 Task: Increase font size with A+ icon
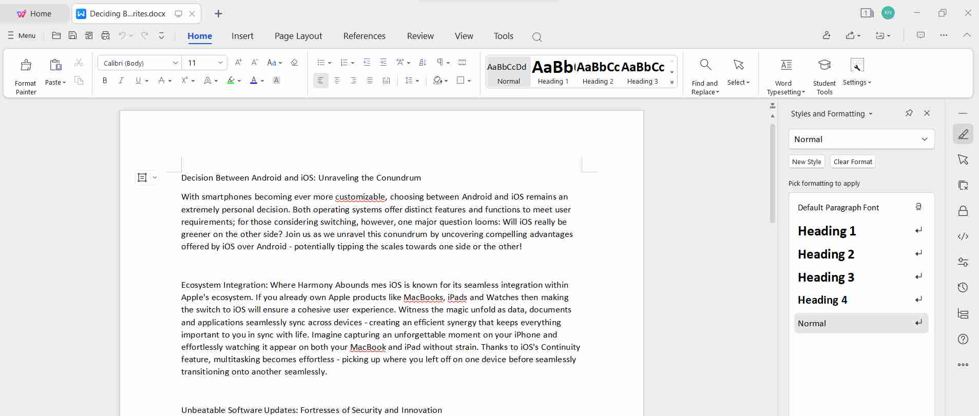pyautogui.click(x=238, y=63)
